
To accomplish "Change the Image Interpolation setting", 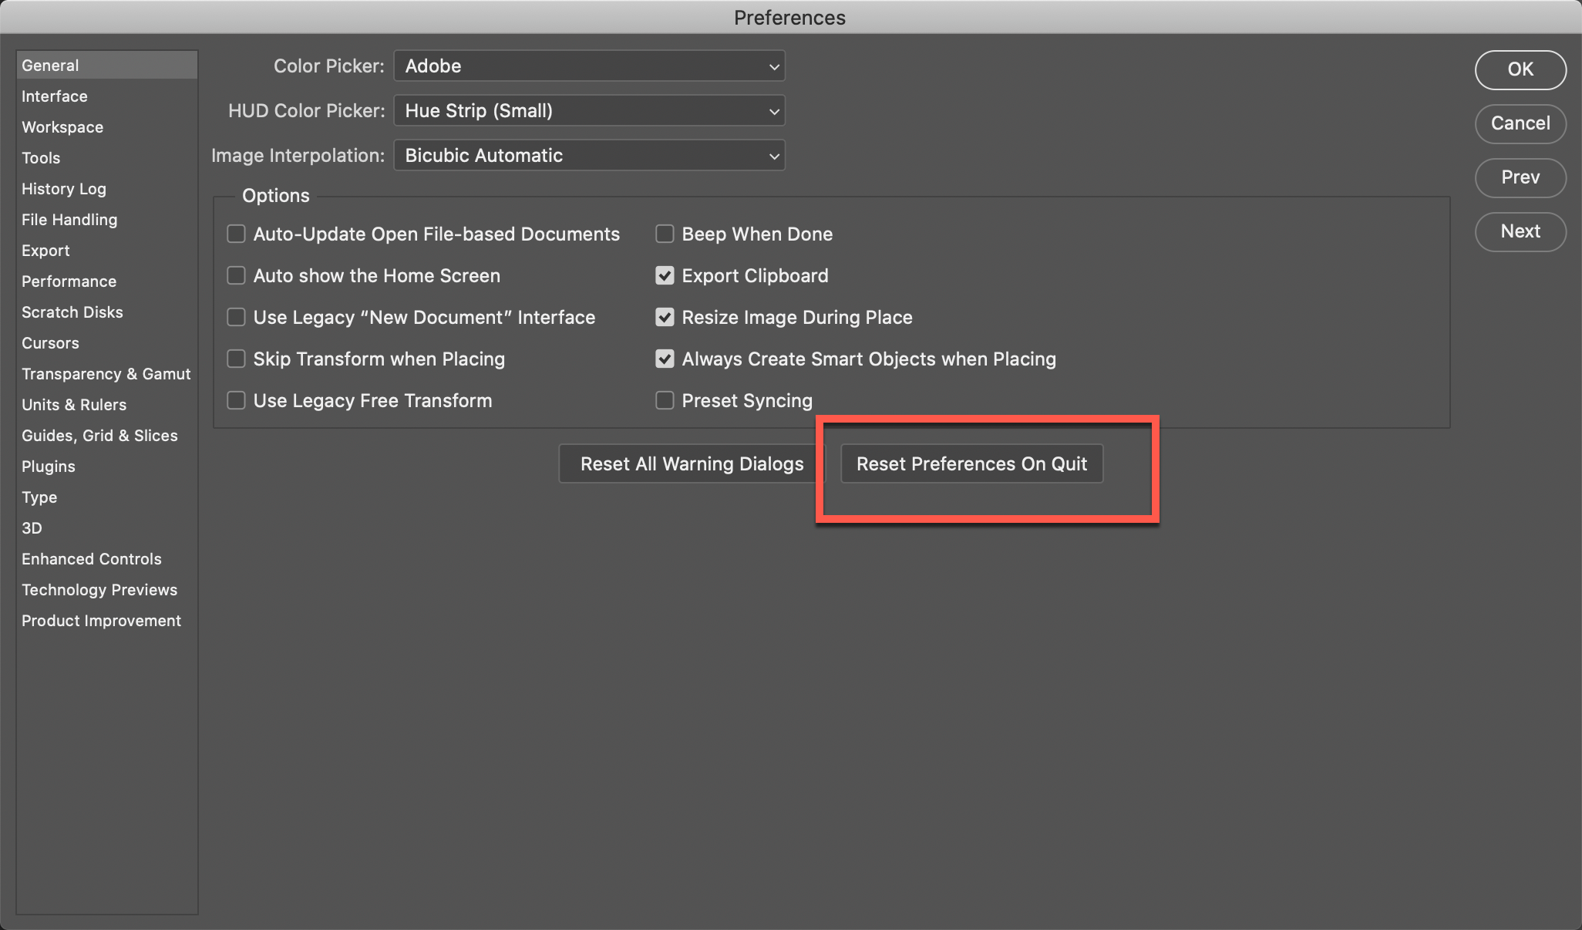I will coord(588,155).
